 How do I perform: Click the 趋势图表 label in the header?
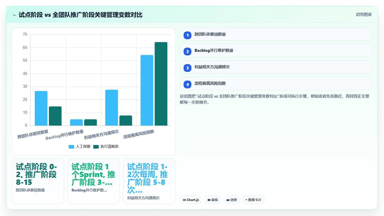point(364,14)
